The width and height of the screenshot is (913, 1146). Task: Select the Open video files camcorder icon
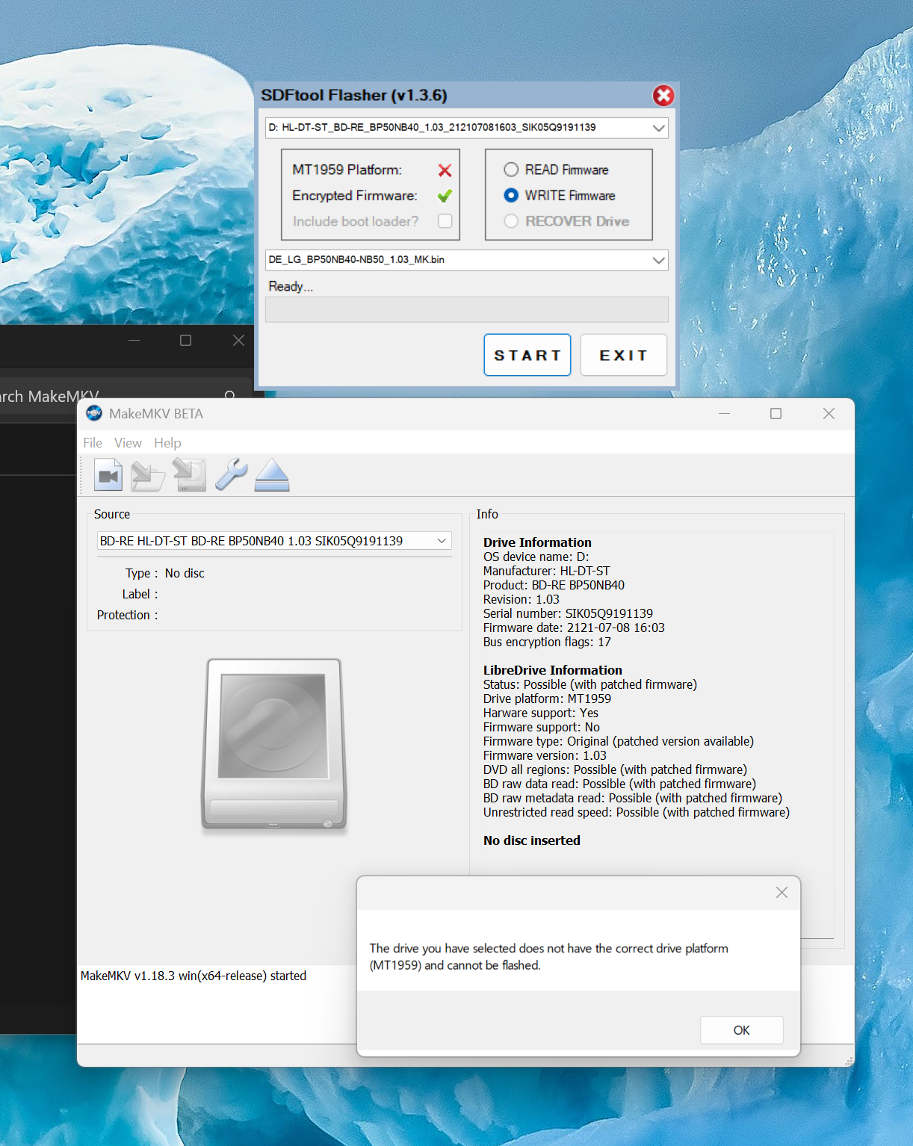point(108,474)
